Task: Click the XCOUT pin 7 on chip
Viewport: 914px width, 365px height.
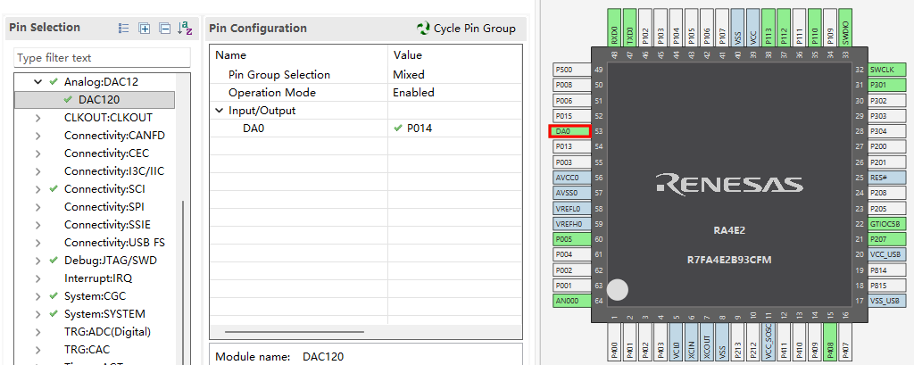Action: 707,343
